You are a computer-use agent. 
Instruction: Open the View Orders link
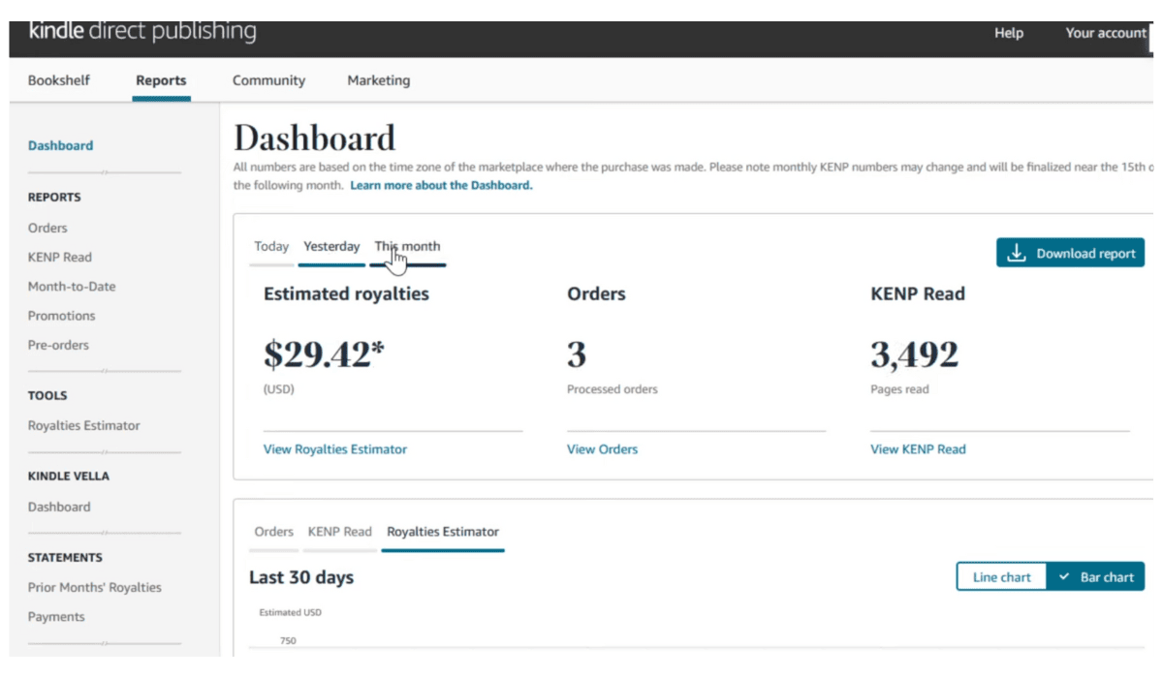pyautogui.click(x=602, y=449)
